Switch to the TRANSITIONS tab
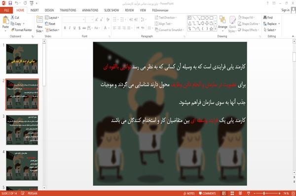 pos(68,10)
